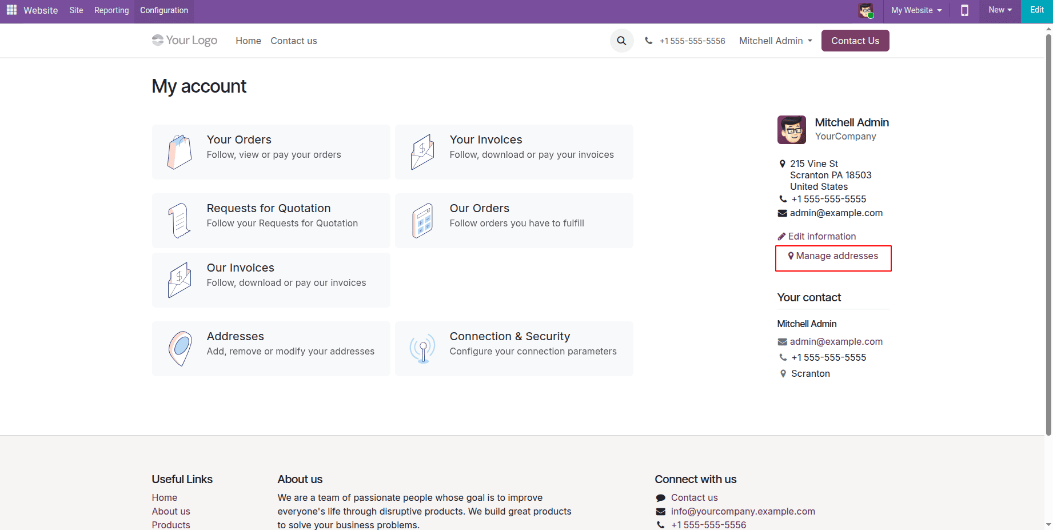Click footer Products link
Image resolution: width=1053 pixels, height=530 pixels.
171,525
